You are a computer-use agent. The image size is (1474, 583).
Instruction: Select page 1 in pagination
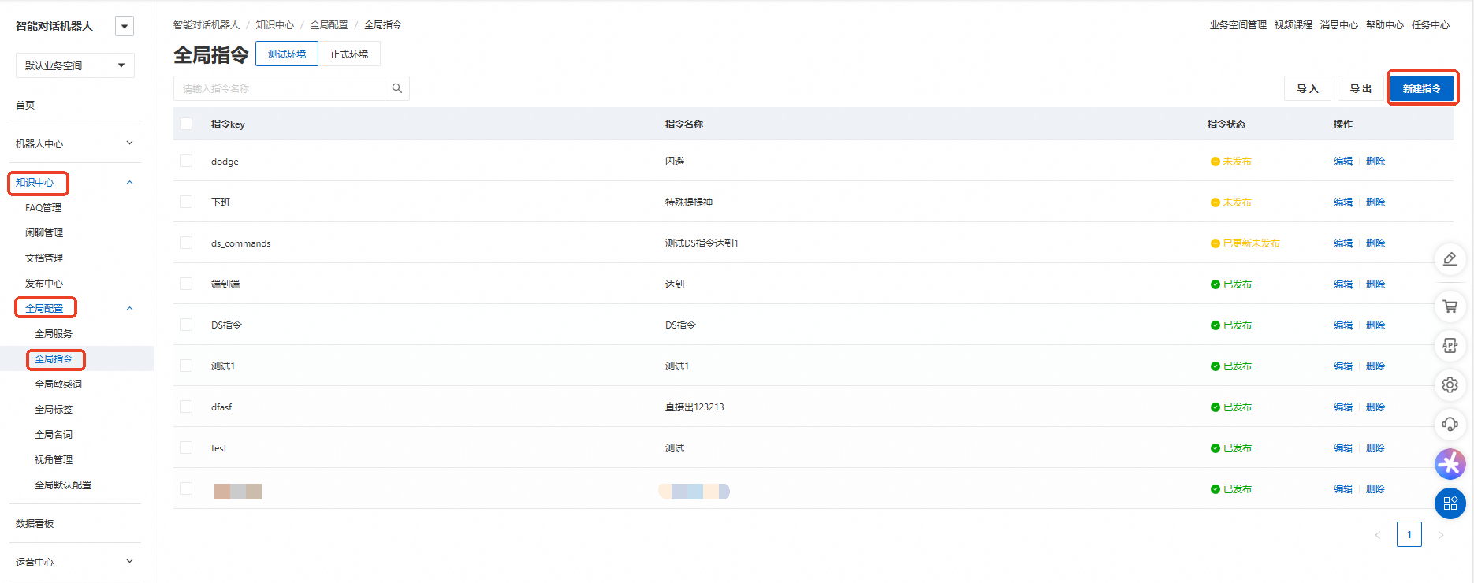coord(1409,534)
